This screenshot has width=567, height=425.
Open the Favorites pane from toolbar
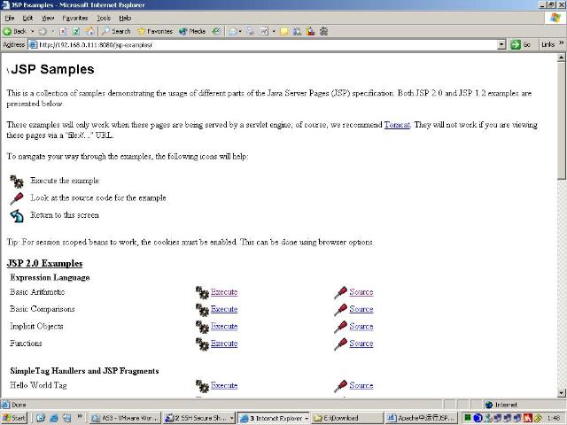[x=155, y=32]
